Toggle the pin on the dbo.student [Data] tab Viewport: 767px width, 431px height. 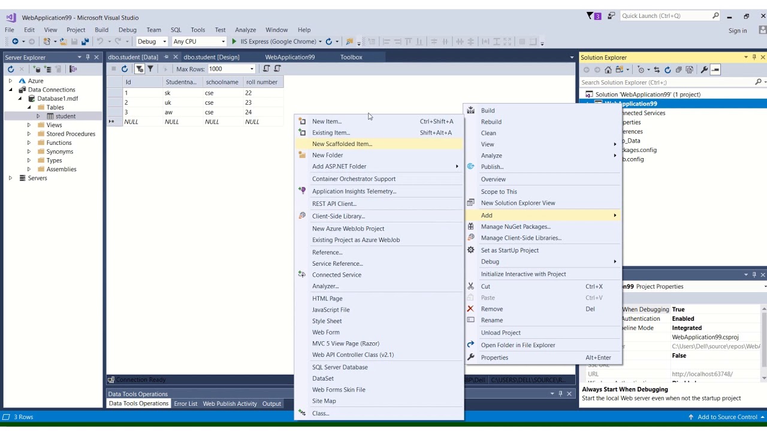[x=166, y=57]
